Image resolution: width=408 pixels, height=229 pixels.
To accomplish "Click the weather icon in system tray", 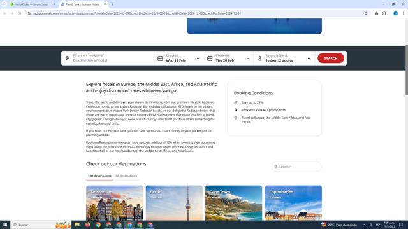I will [324, 225].
